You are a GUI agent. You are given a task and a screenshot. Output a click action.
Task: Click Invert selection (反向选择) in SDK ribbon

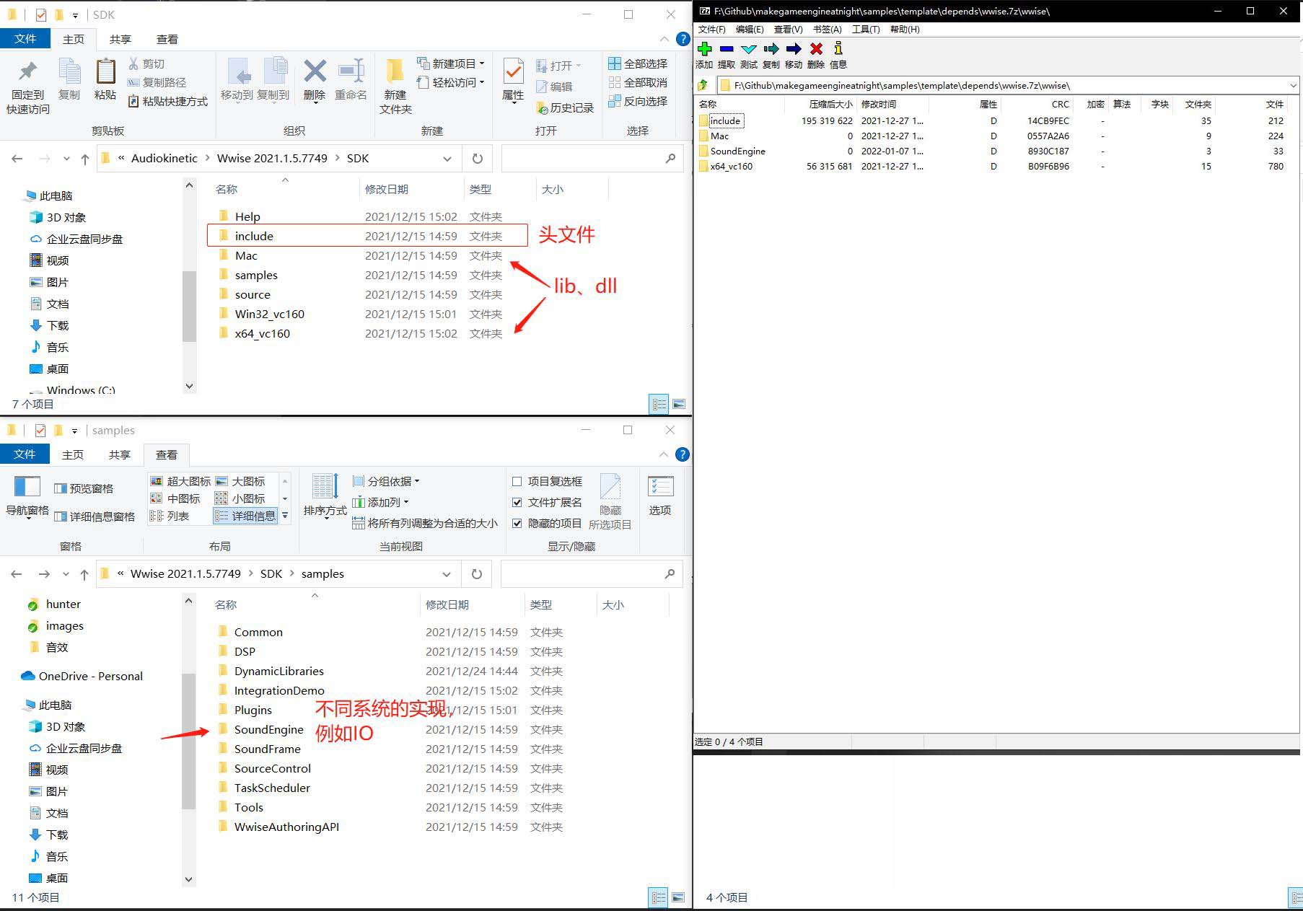coord(638,101)
